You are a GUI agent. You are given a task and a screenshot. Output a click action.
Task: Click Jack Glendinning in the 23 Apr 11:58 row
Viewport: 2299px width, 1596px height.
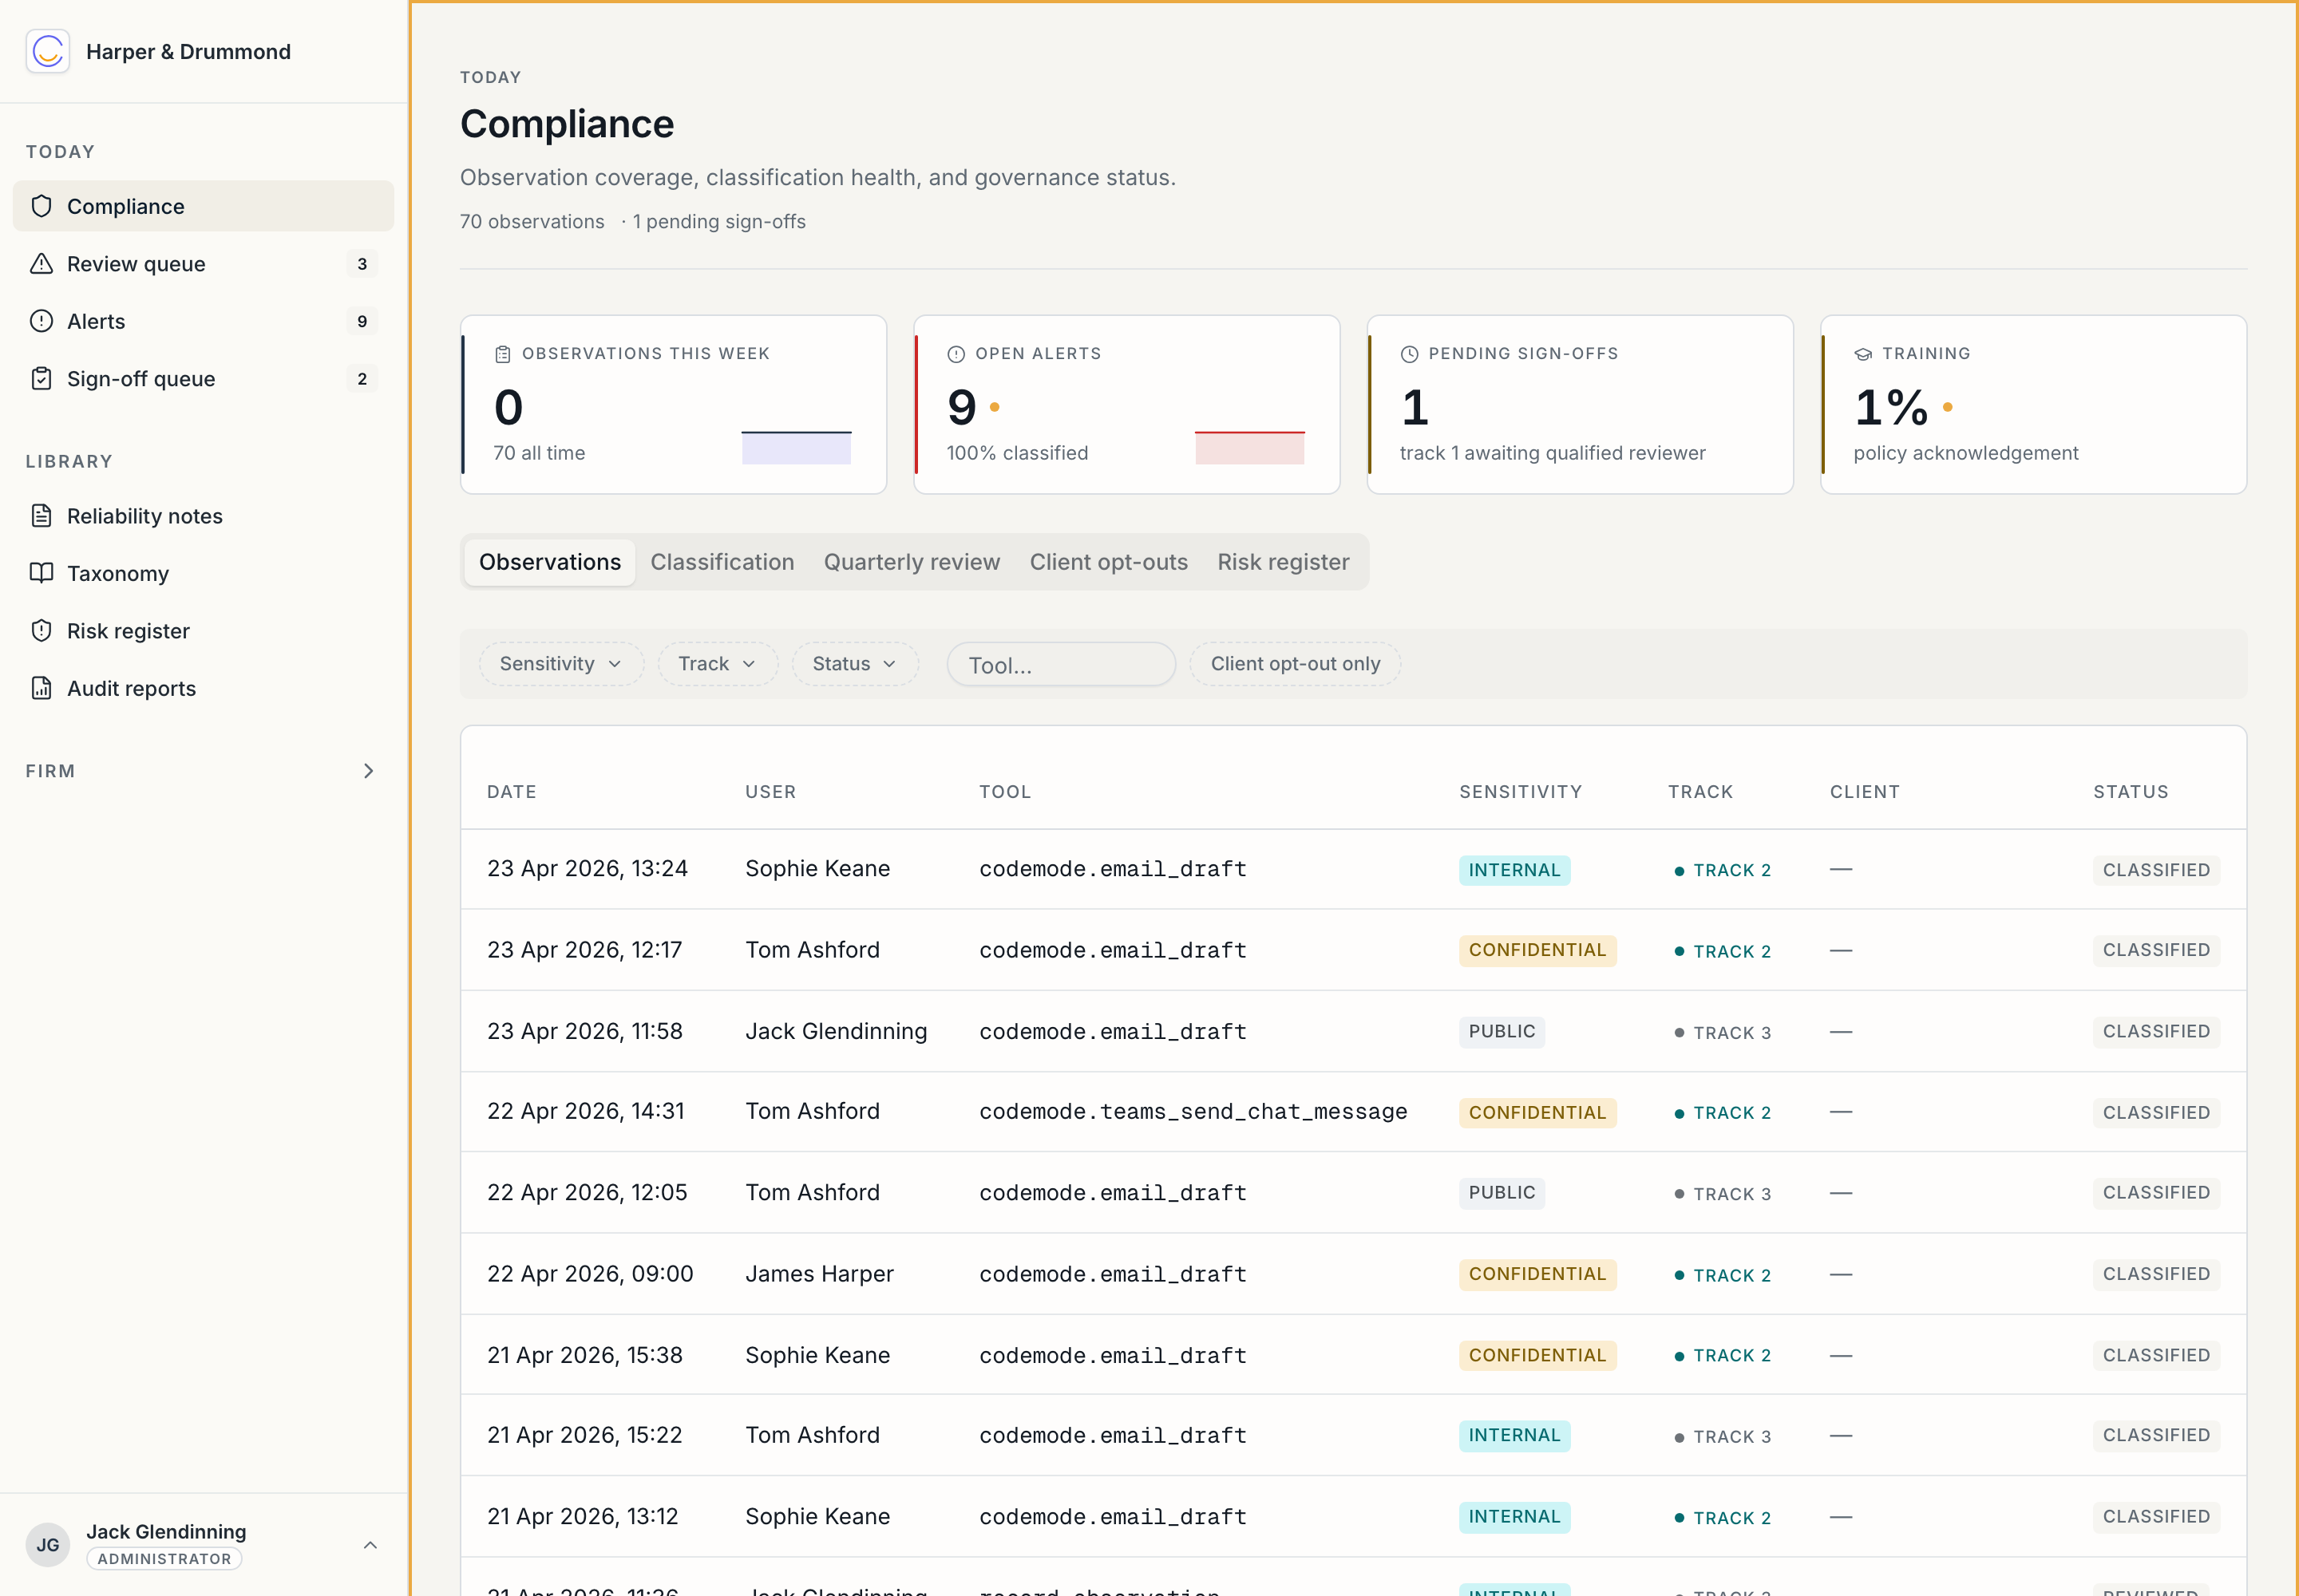(x=835, y=1031)
